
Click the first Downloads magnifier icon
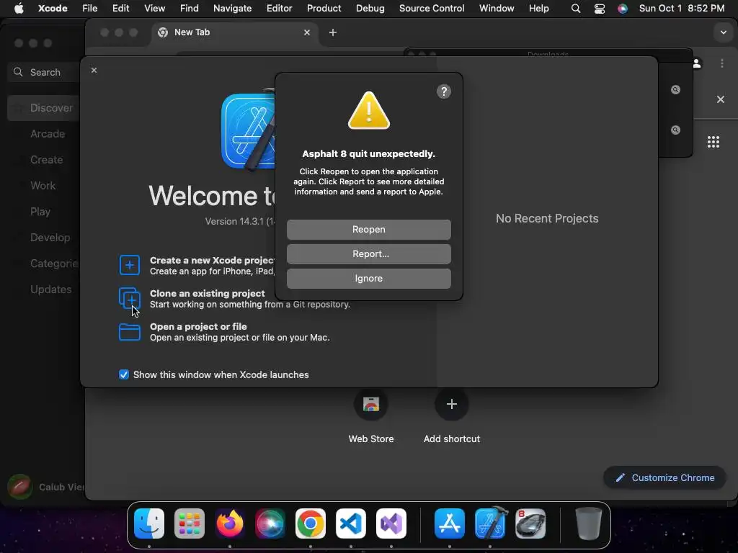point(675,90)
